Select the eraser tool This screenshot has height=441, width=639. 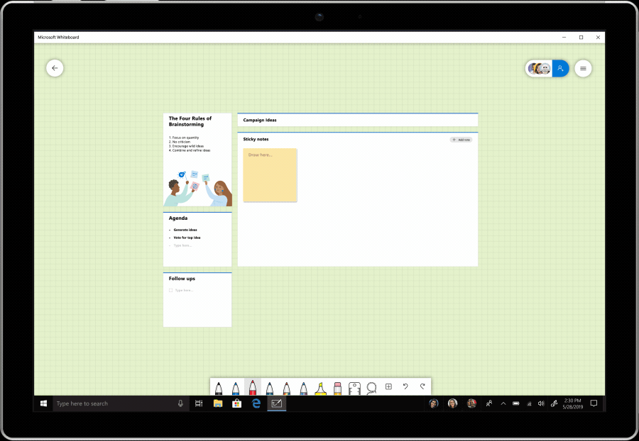pos(337,386)
